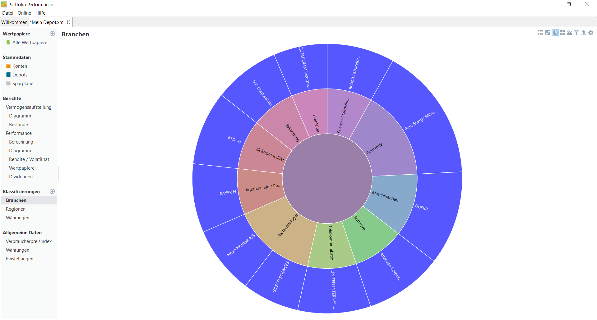Open Alle Wertpapiere list
This screenshot has width=597, height=320.
pos(30,43)
